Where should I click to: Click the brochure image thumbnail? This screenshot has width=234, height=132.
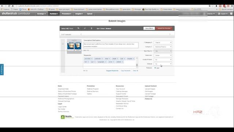(x=74, y=46)
